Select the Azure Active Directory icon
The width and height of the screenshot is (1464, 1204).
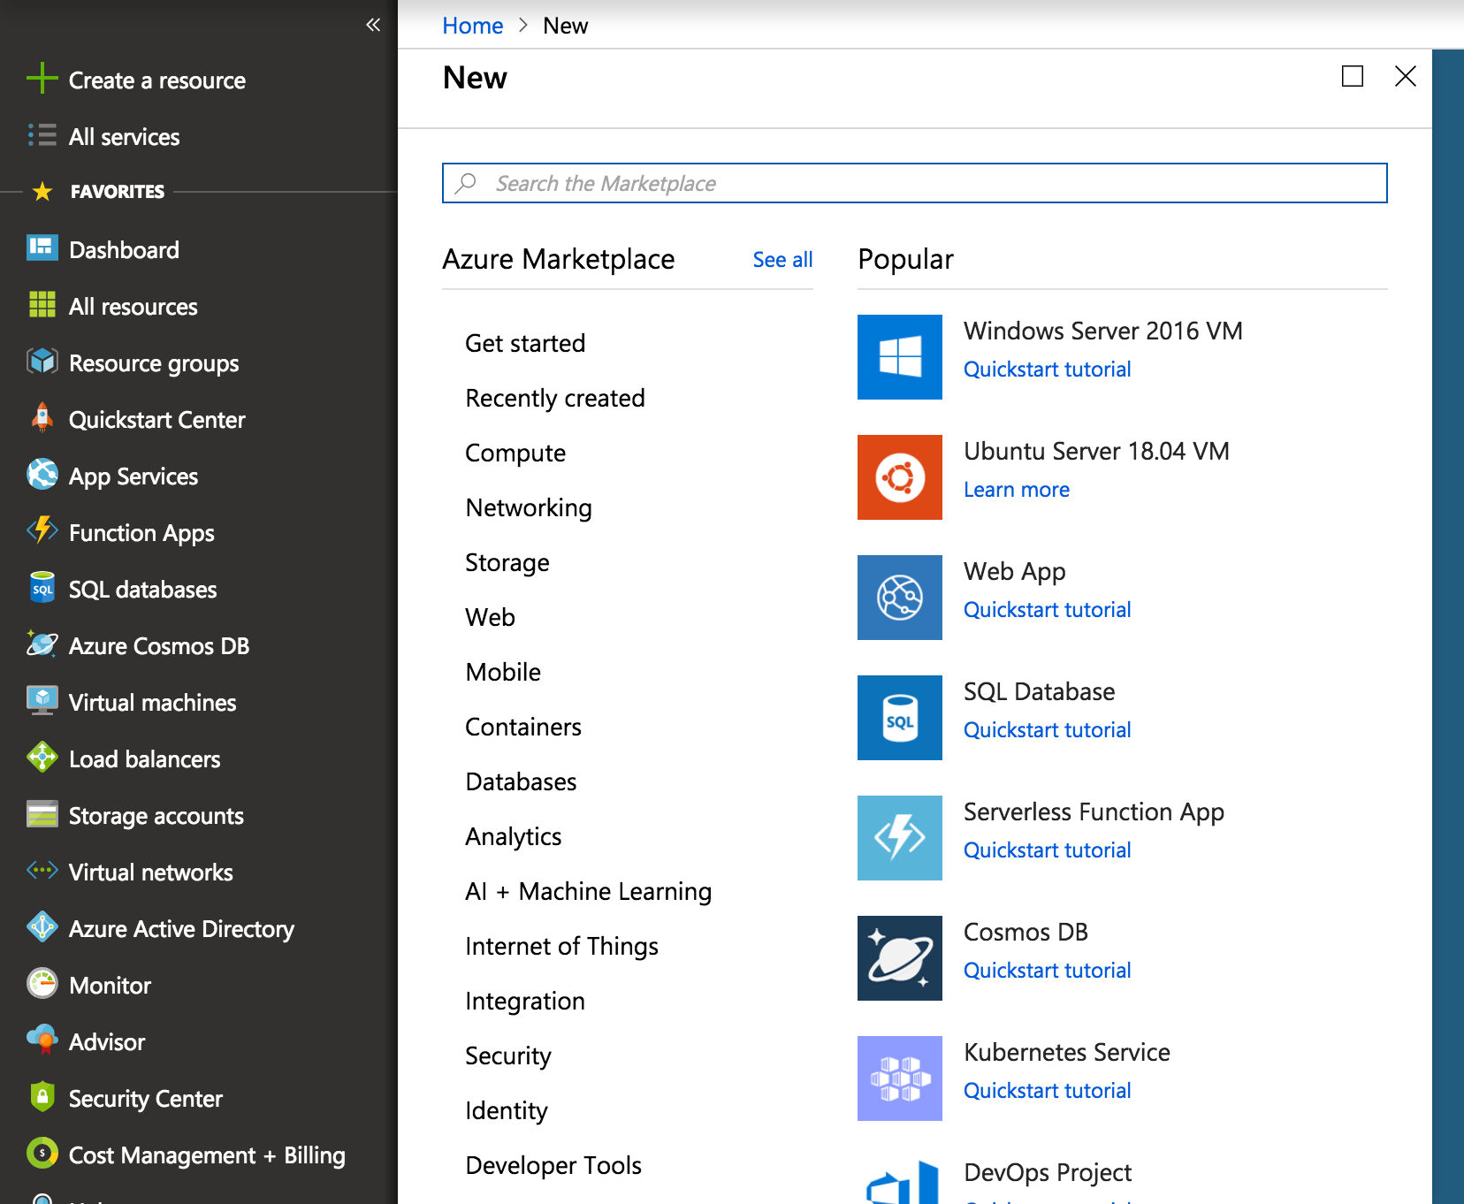tap(42, 928)
